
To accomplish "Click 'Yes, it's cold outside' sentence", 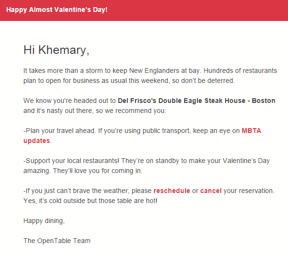I will tap(90, 201).
